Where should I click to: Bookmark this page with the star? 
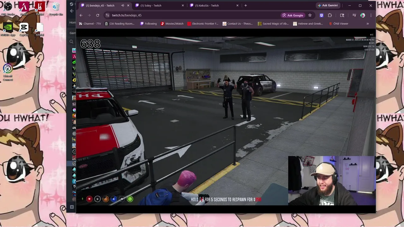tap(310, 15)
